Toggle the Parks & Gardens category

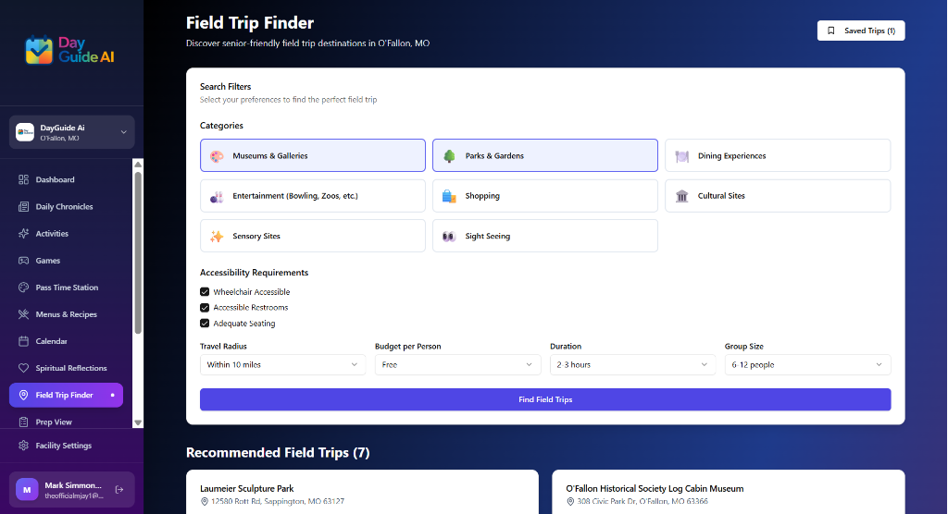point(544,156)
